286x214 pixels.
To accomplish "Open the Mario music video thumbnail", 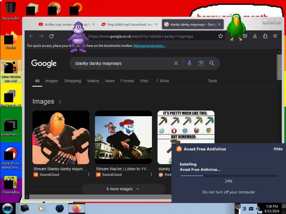I will click(x=123, y=137).
